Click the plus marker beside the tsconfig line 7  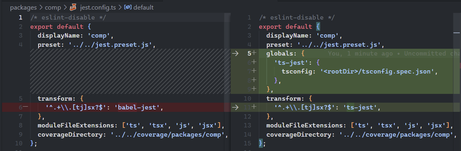tap(254, 71)
